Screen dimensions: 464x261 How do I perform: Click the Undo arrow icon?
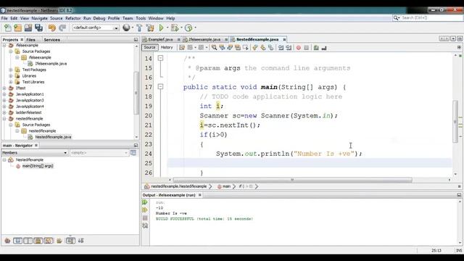pyautogui.click(x=51, y=28)
